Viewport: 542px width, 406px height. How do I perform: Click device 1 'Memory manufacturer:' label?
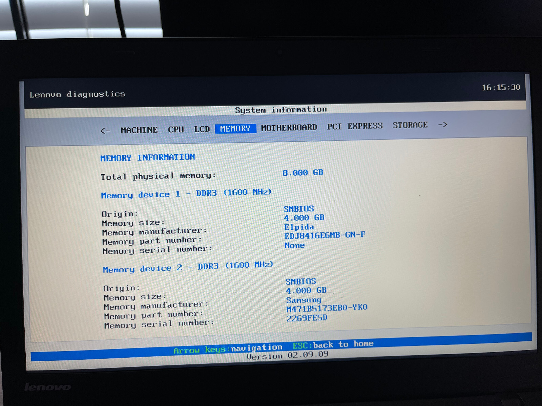point(154,231)
